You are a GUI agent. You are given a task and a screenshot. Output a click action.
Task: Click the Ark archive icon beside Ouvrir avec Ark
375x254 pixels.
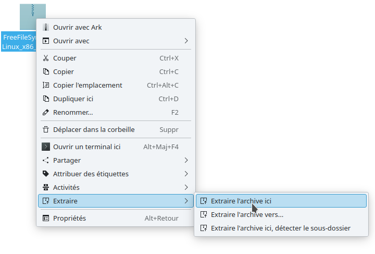coord(46,27)
